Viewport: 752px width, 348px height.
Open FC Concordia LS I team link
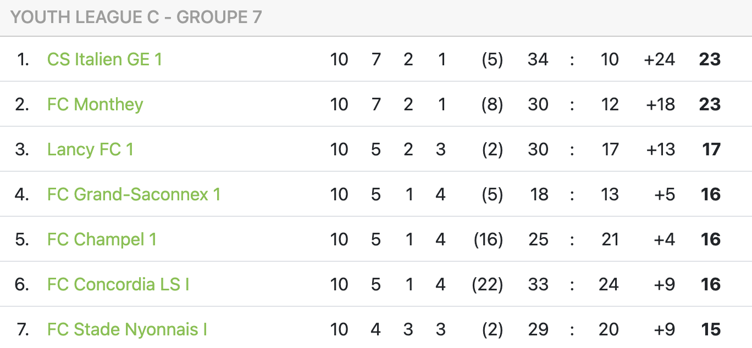(x=118, y=284)
